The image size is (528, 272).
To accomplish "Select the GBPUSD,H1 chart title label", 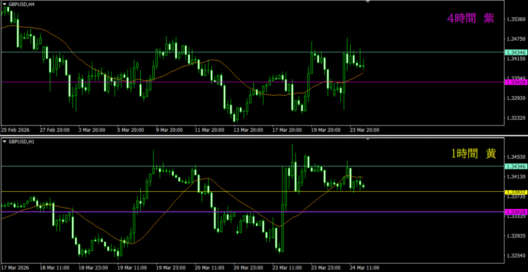I will [x=20, y=141].
